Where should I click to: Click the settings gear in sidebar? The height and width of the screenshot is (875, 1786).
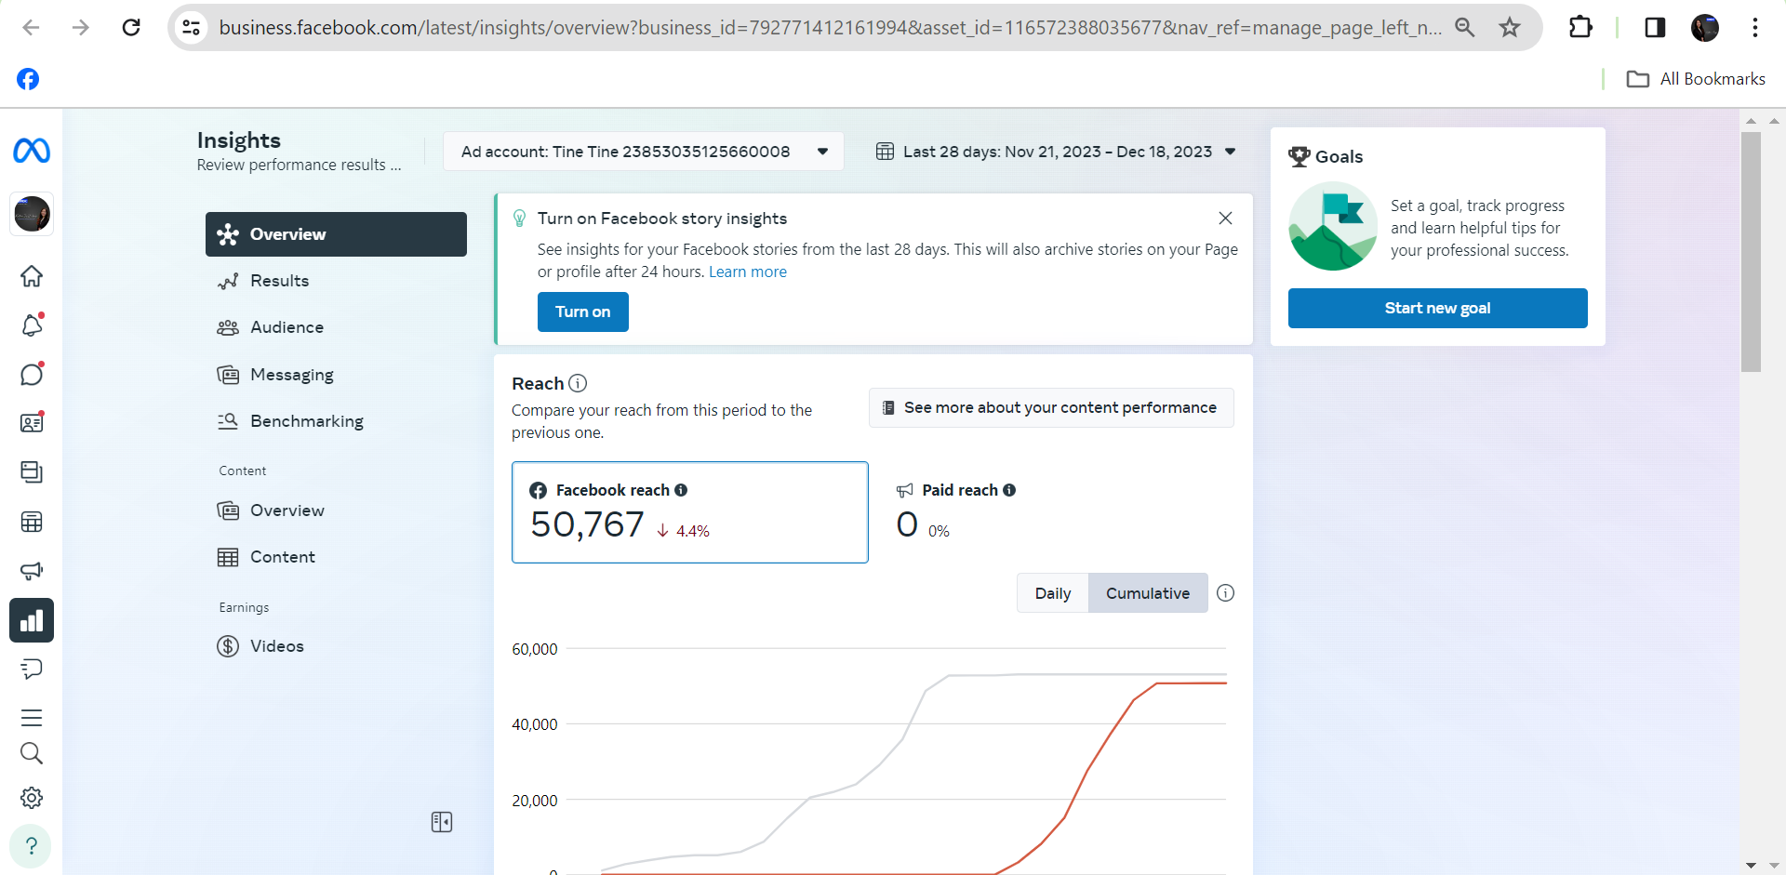point(32,798)
